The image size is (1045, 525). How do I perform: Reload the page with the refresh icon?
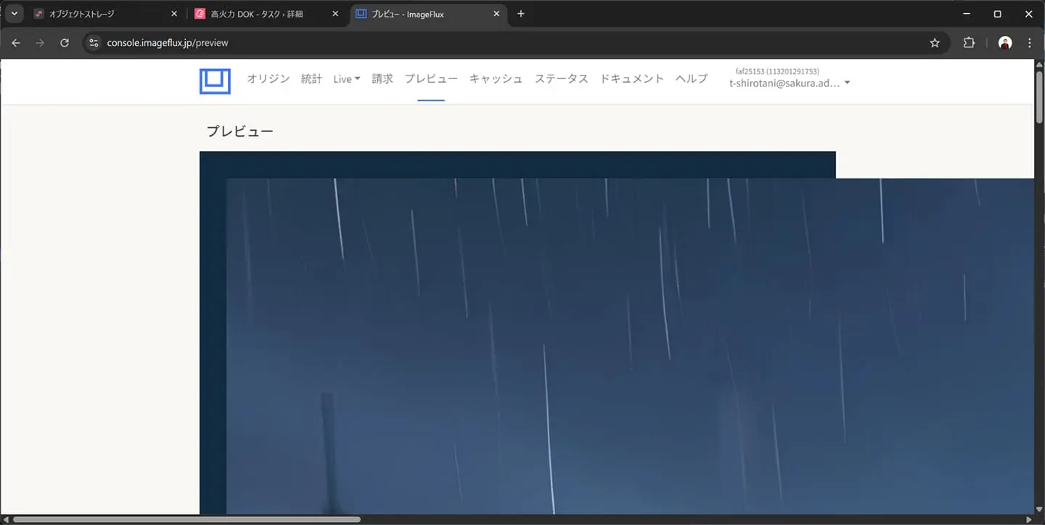pos(65,43)
